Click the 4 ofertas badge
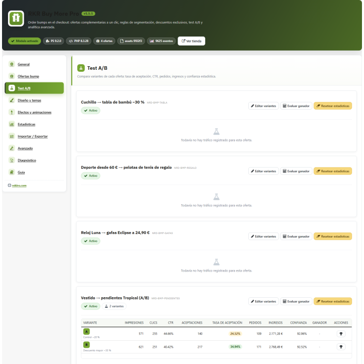This screenshot has width=364, height=364. pyautogui.click(x=104, y=41)
